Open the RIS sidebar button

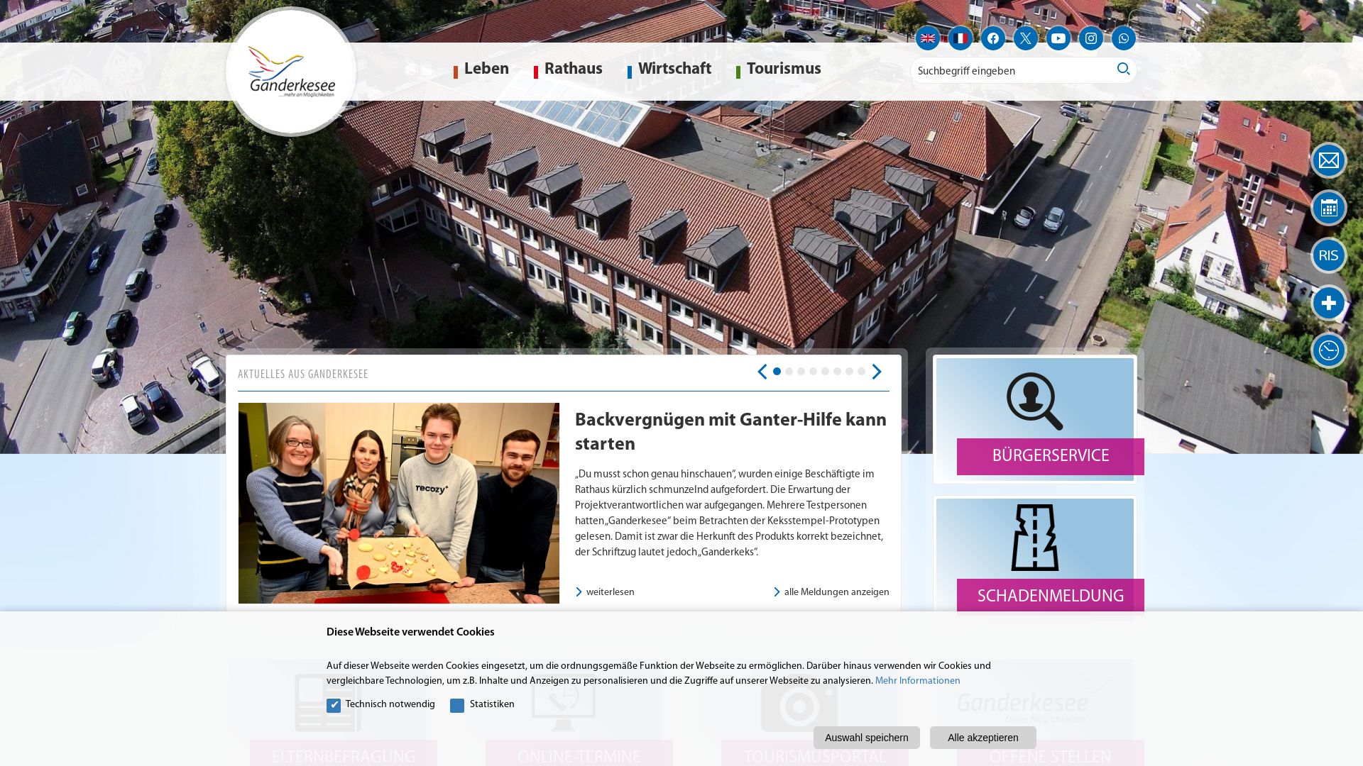[x=1329, y=256]
